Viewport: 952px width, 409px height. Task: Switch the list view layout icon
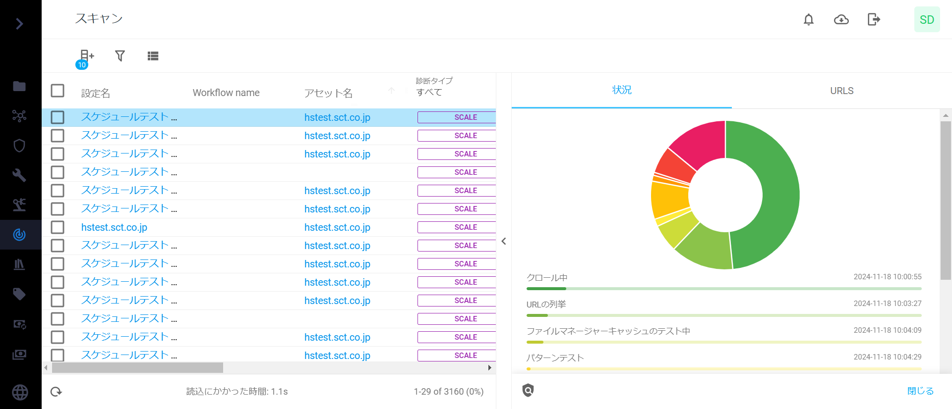coord(153,56)
